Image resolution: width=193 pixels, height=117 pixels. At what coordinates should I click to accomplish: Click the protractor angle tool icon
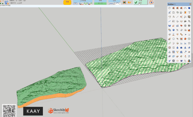pyautogui.click(x=185, y=17)
